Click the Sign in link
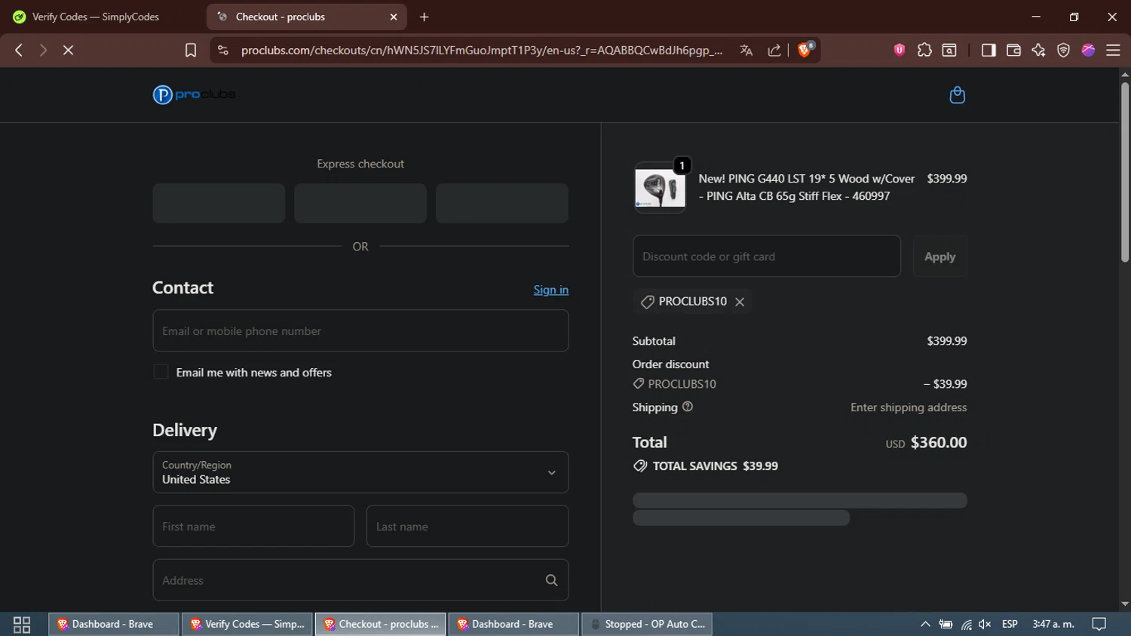Image resolution: width=1131 pixels, height=636 pixels. click(x=551, y=290)
